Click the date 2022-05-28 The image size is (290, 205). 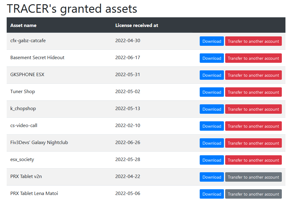tap(128, 160)
